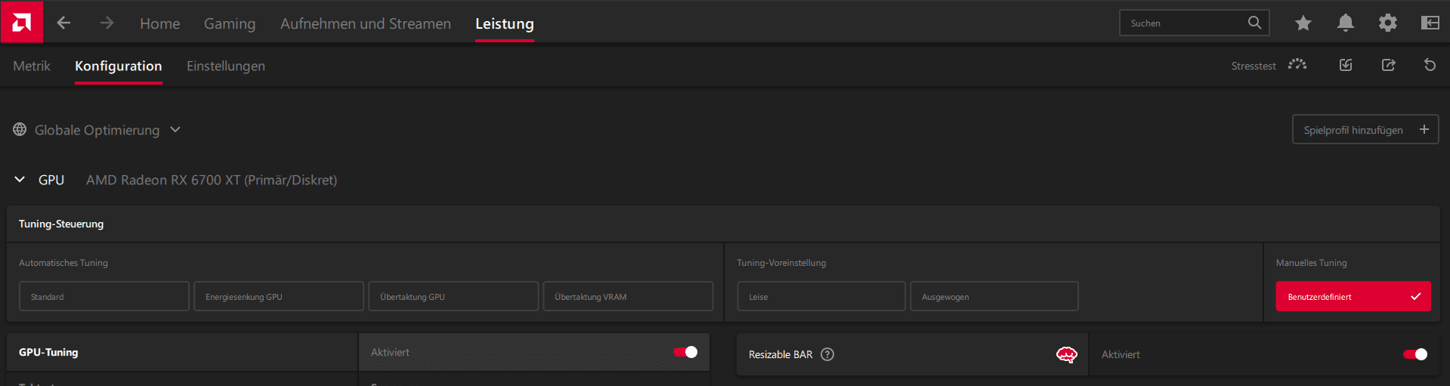The width and height of the screenshot is (1450, 386).
Task: Open the Home tab
Action: (160, 23)
